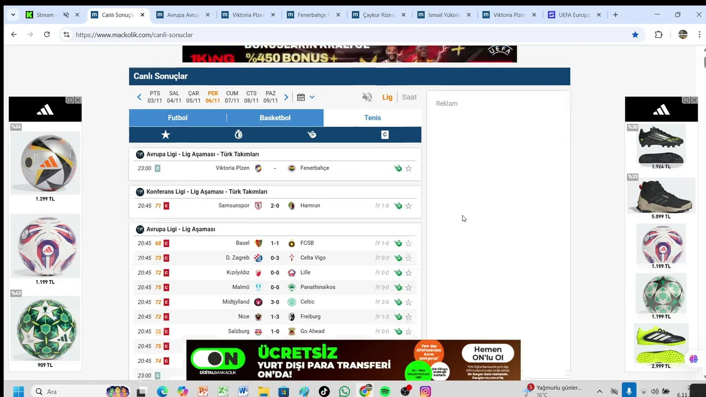Select the PTS 03/11 date
The image size is (706, 397).
coord(154,97)
